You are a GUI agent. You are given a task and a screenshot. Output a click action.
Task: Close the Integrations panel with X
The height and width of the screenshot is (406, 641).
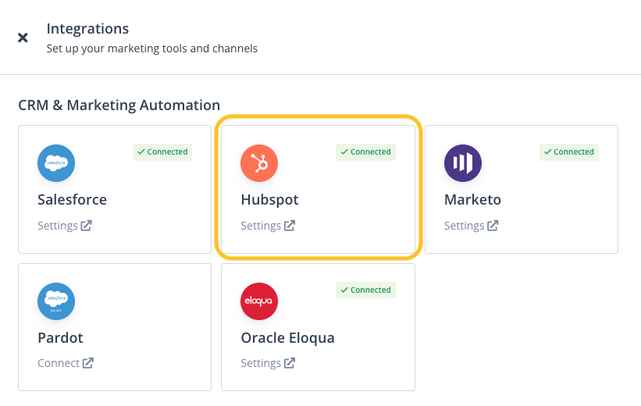(x=23, y=37)
